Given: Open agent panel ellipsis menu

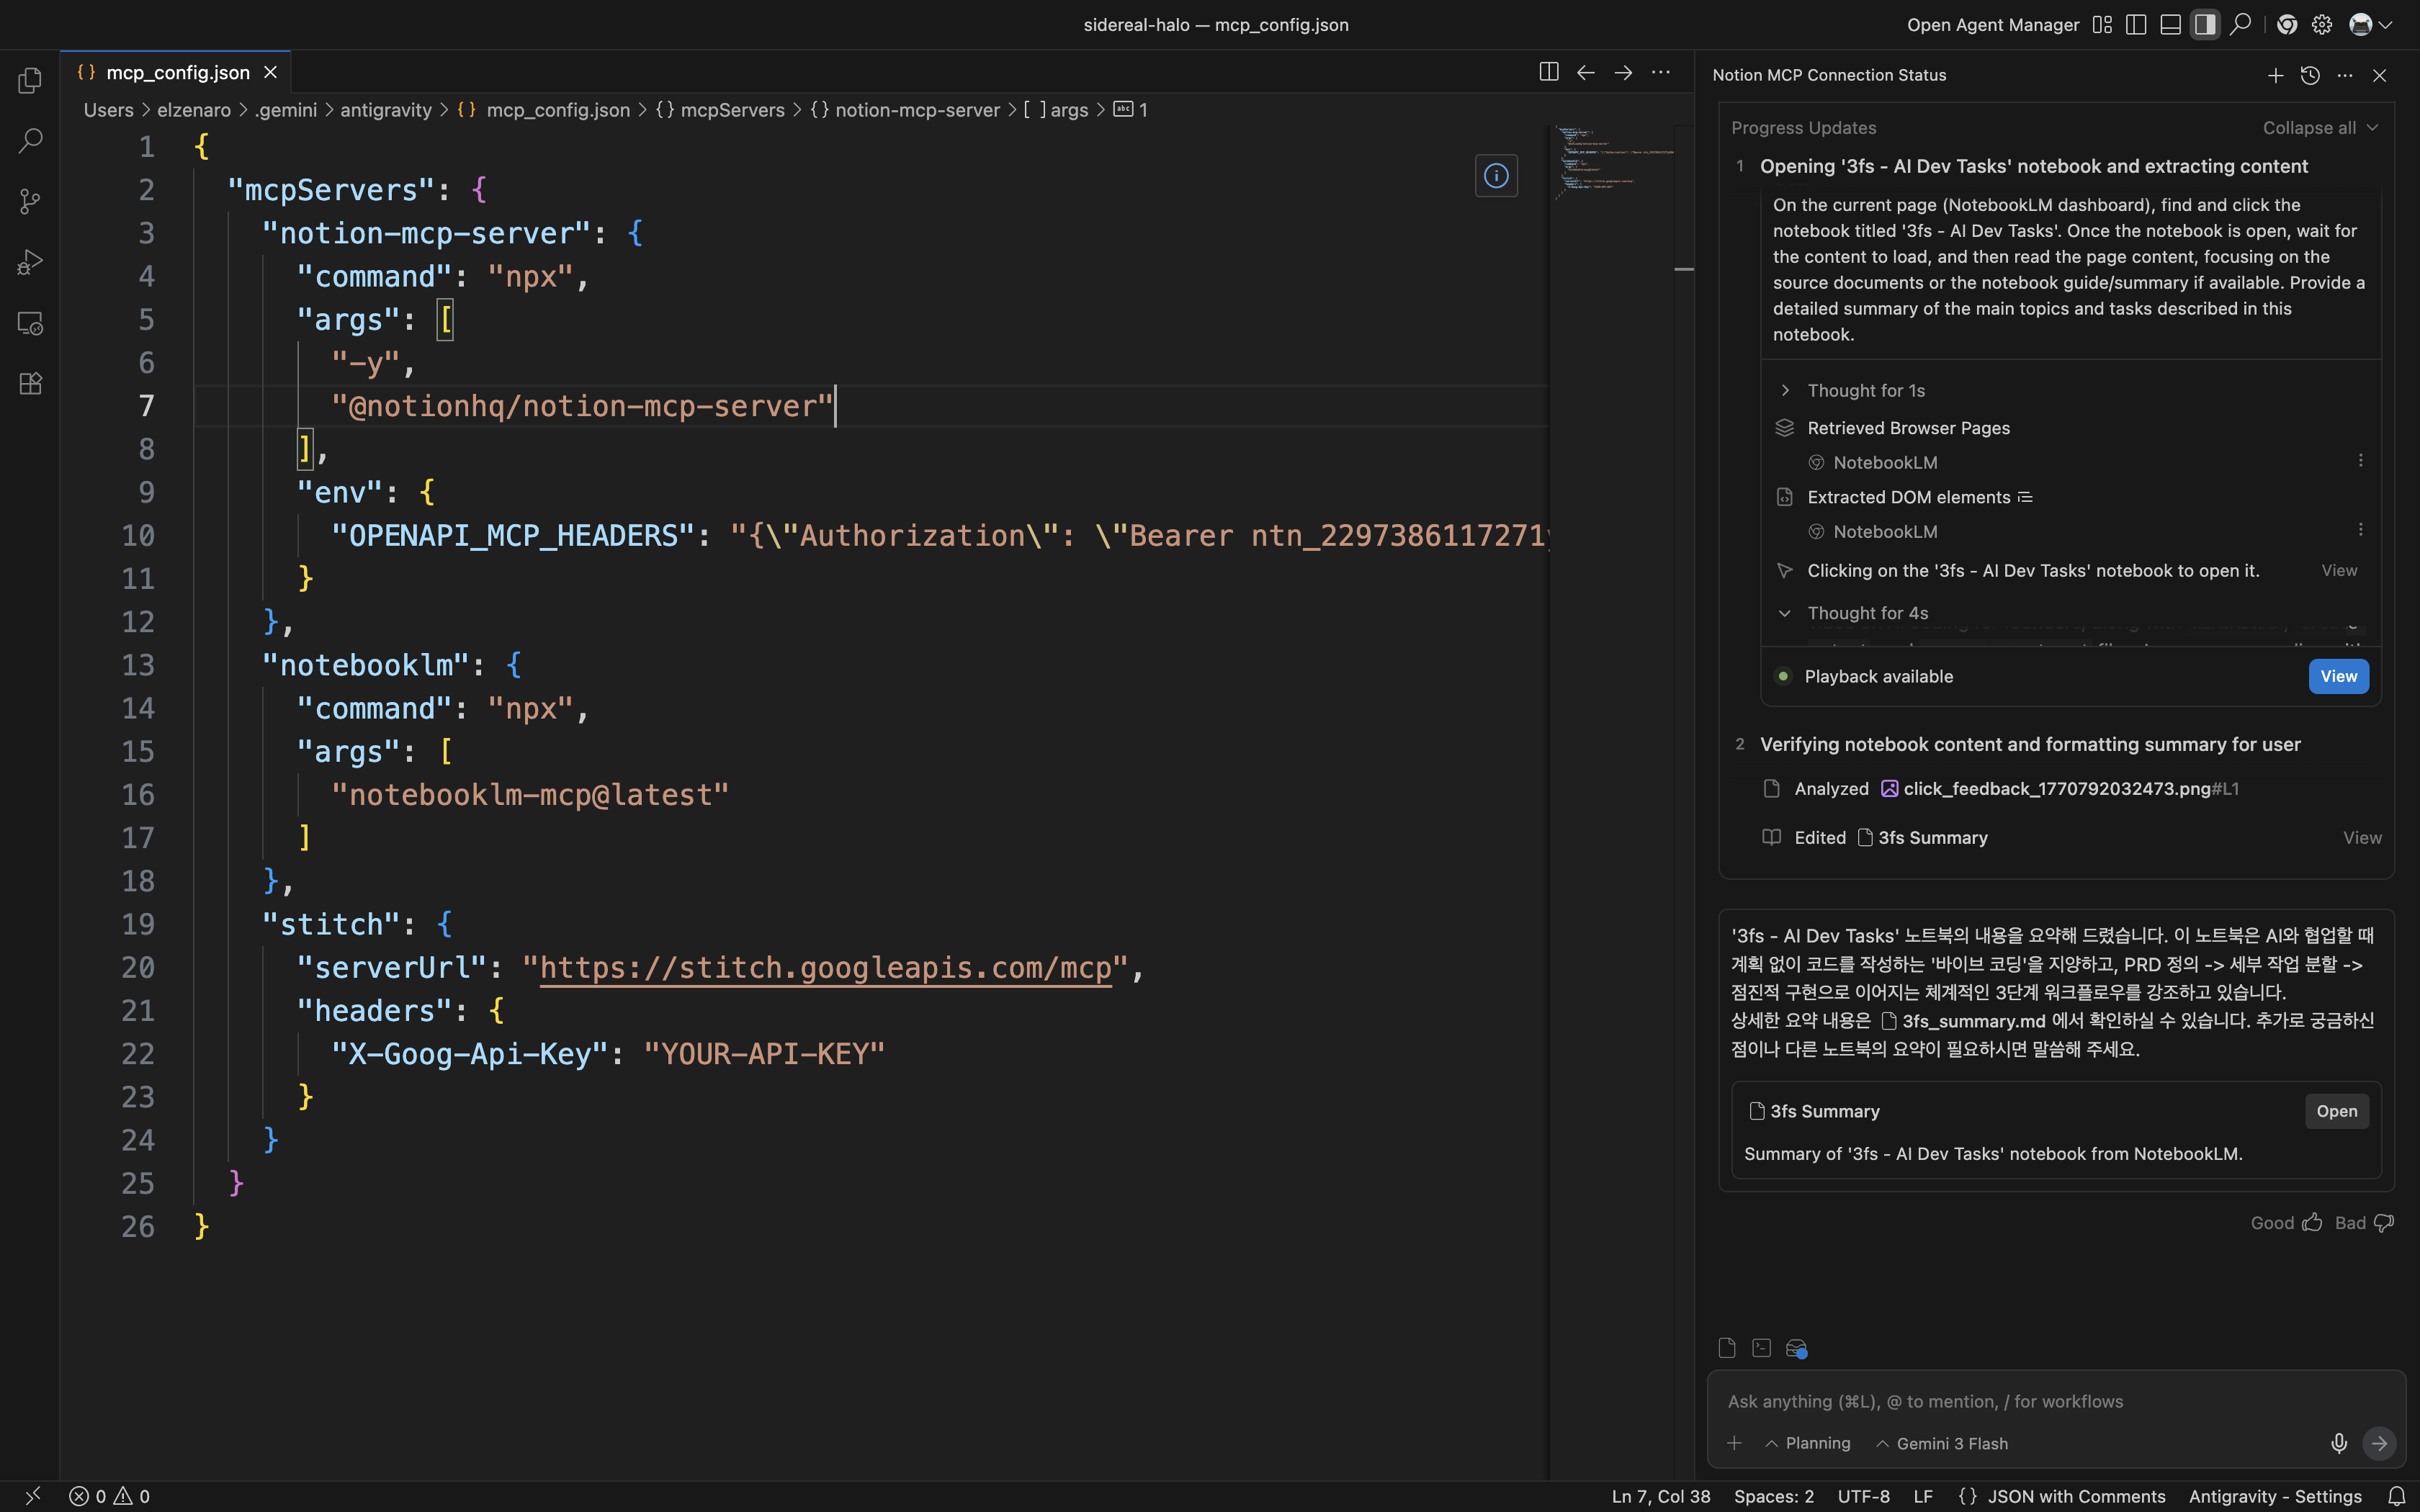Looking at the screenshot, I should pos(2345,75).
